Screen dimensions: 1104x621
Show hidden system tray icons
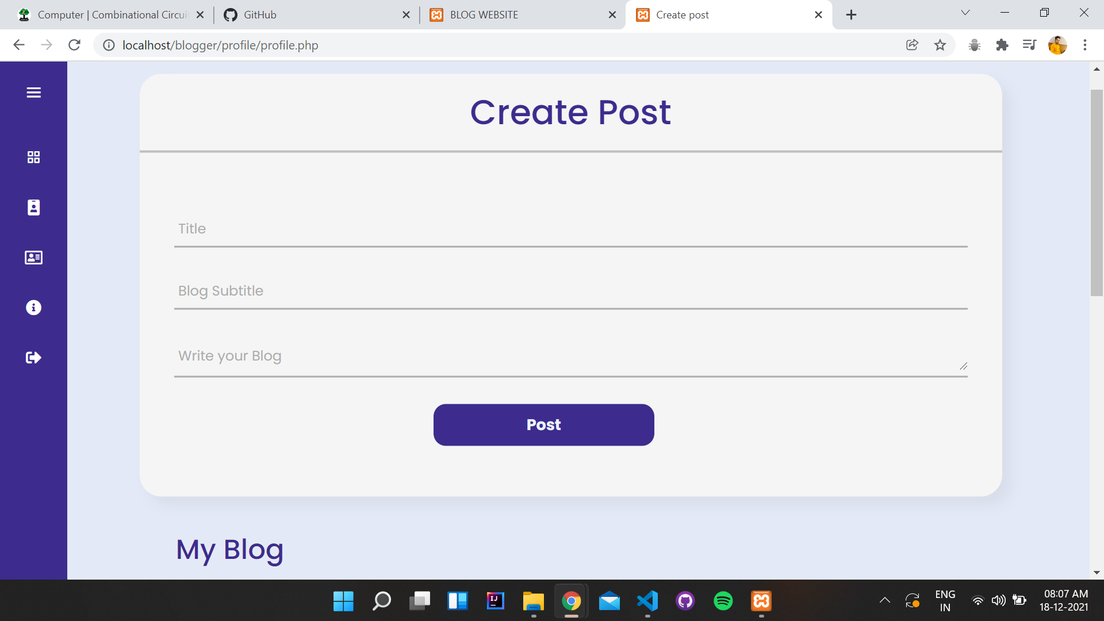point(884,600)
